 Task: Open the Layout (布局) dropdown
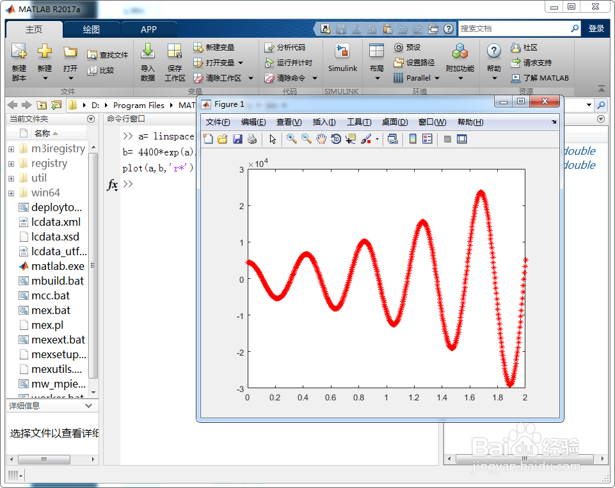coord(378,79)
